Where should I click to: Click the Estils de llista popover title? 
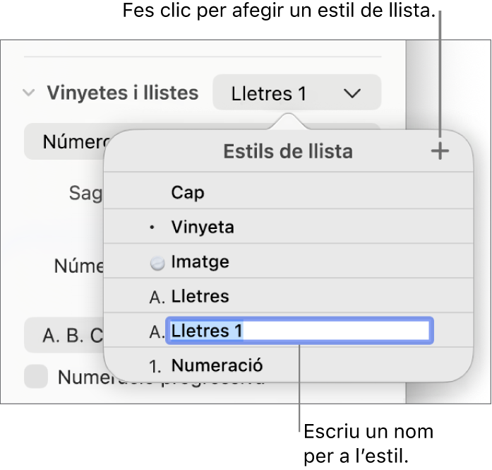[x=288, y=151]
